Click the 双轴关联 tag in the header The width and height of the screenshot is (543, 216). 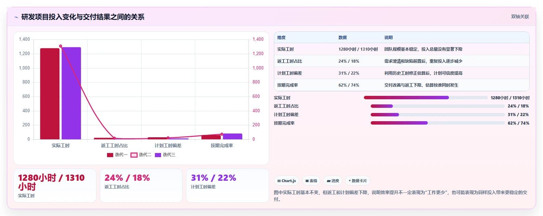(520, 16)
